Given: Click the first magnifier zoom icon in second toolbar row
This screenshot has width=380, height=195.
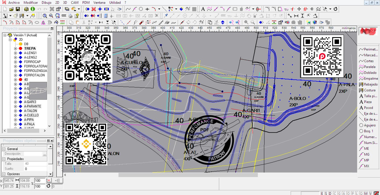Looking at the screenshot, I should pyautogui.click(x=45, y=16).
